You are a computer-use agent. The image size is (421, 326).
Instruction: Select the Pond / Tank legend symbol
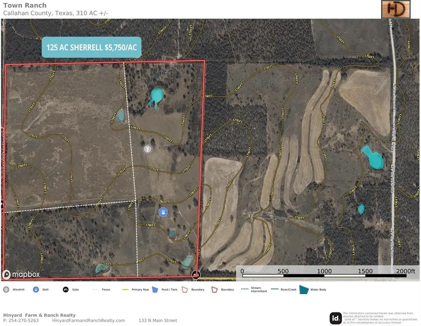point(155,289)
